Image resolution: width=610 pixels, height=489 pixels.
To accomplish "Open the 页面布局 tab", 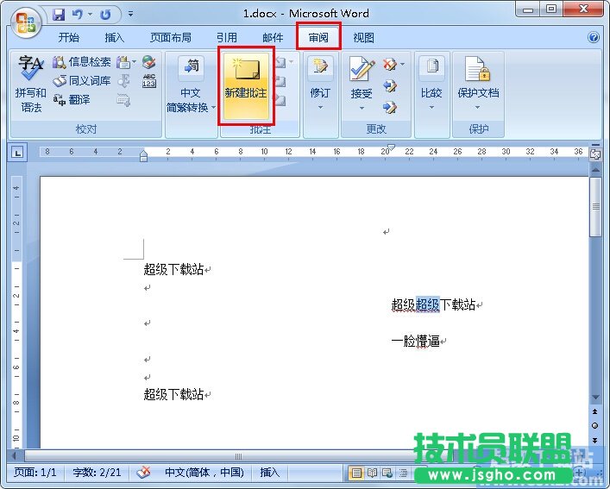I will coord(170,38).
